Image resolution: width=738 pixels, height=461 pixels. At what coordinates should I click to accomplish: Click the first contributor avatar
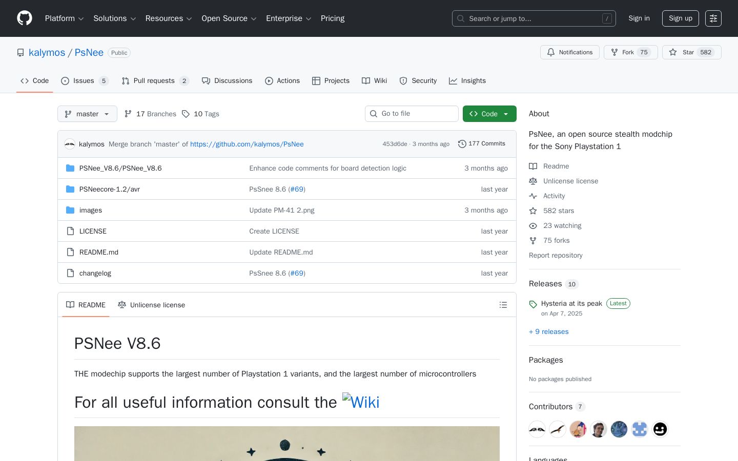click(537, 429)
